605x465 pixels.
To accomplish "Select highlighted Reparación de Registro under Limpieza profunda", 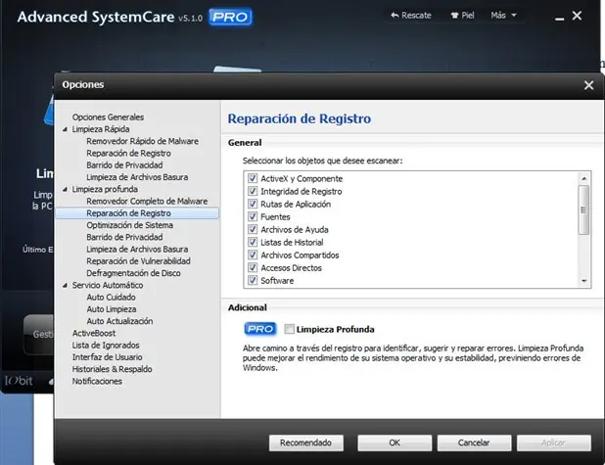I will (x=137, y=213).
